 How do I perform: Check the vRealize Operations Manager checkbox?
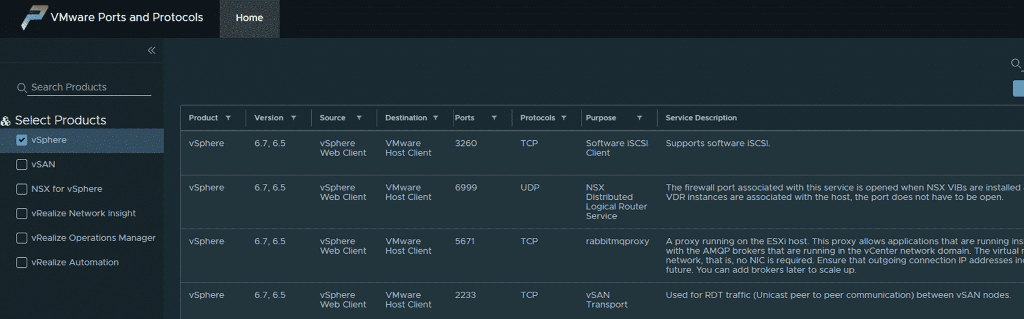click(x=22, y=238)
